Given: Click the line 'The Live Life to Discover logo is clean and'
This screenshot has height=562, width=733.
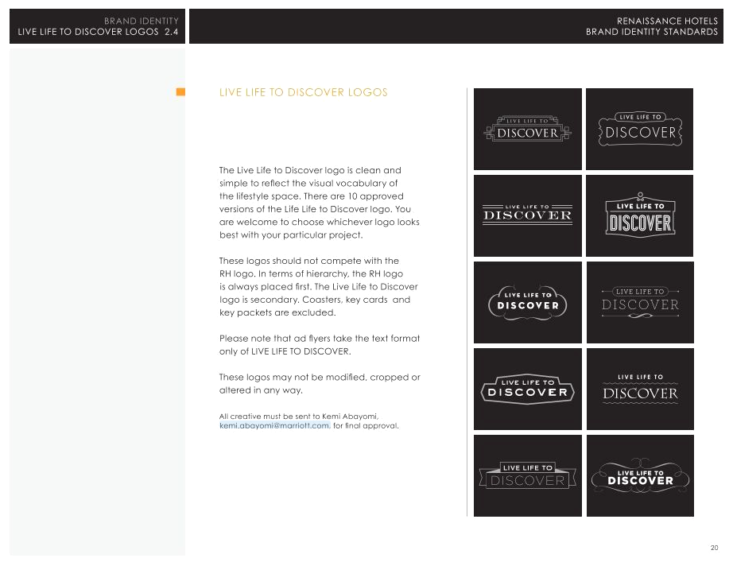Looking at the screenshot, I should [310, 170].
